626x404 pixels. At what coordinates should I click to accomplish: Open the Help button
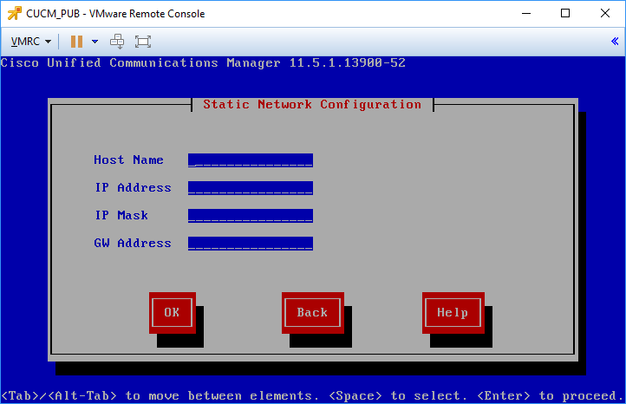[453, 313]
